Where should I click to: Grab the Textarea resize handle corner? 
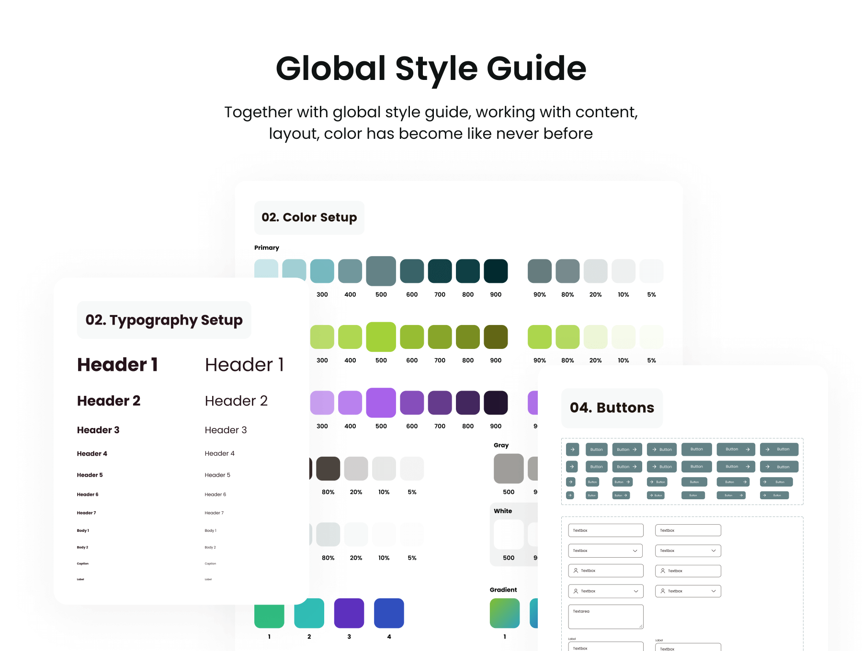pyautogui.click(x=640, y=626)
